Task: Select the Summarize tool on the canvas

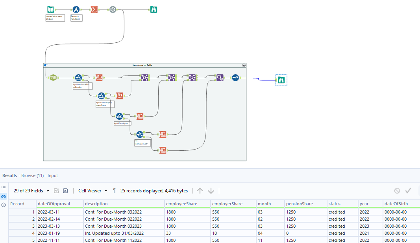Action: click(94, 10)
